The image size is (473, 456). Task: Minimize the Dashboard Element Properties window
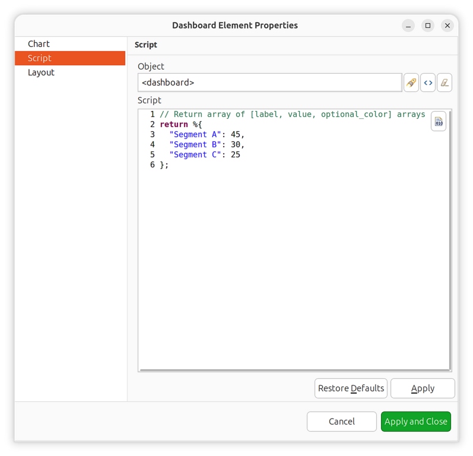(408, 26)
